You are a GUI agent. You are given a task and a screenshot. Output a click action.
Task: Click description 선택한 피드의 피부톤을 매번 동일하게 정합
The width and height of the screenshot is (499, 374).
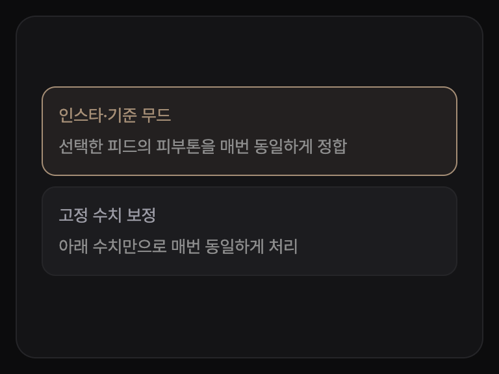[x=203, y=146]
